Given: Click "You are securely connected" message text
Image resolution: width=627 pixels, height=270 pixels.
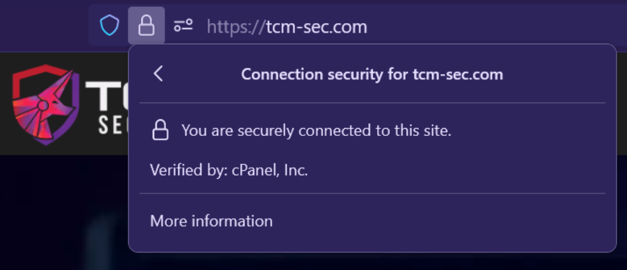Looking at the screenshot, I should (x=316, y=131).
